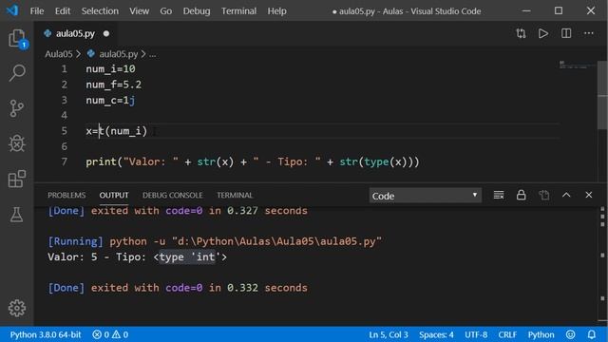Screen dimensions: 608x342
Task: Select the aula05.py editor tab
Action: [76, 34]
